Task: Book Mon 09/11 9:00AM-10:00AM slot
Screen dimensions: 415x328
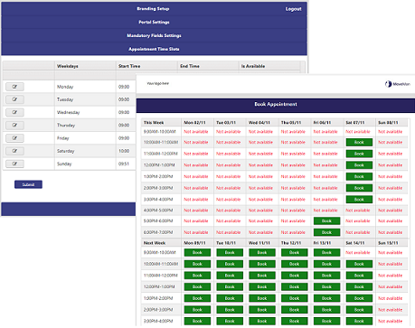Action: point(197,252)
